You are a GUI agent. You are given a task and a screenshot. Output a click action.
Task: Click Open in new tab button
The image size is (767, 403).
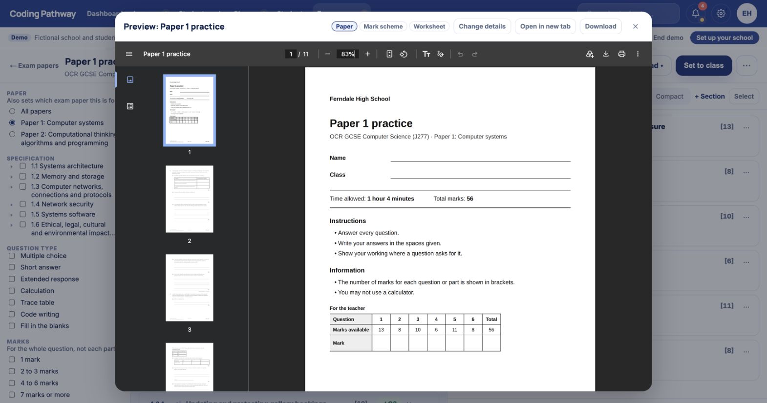[x=545, y=26]
